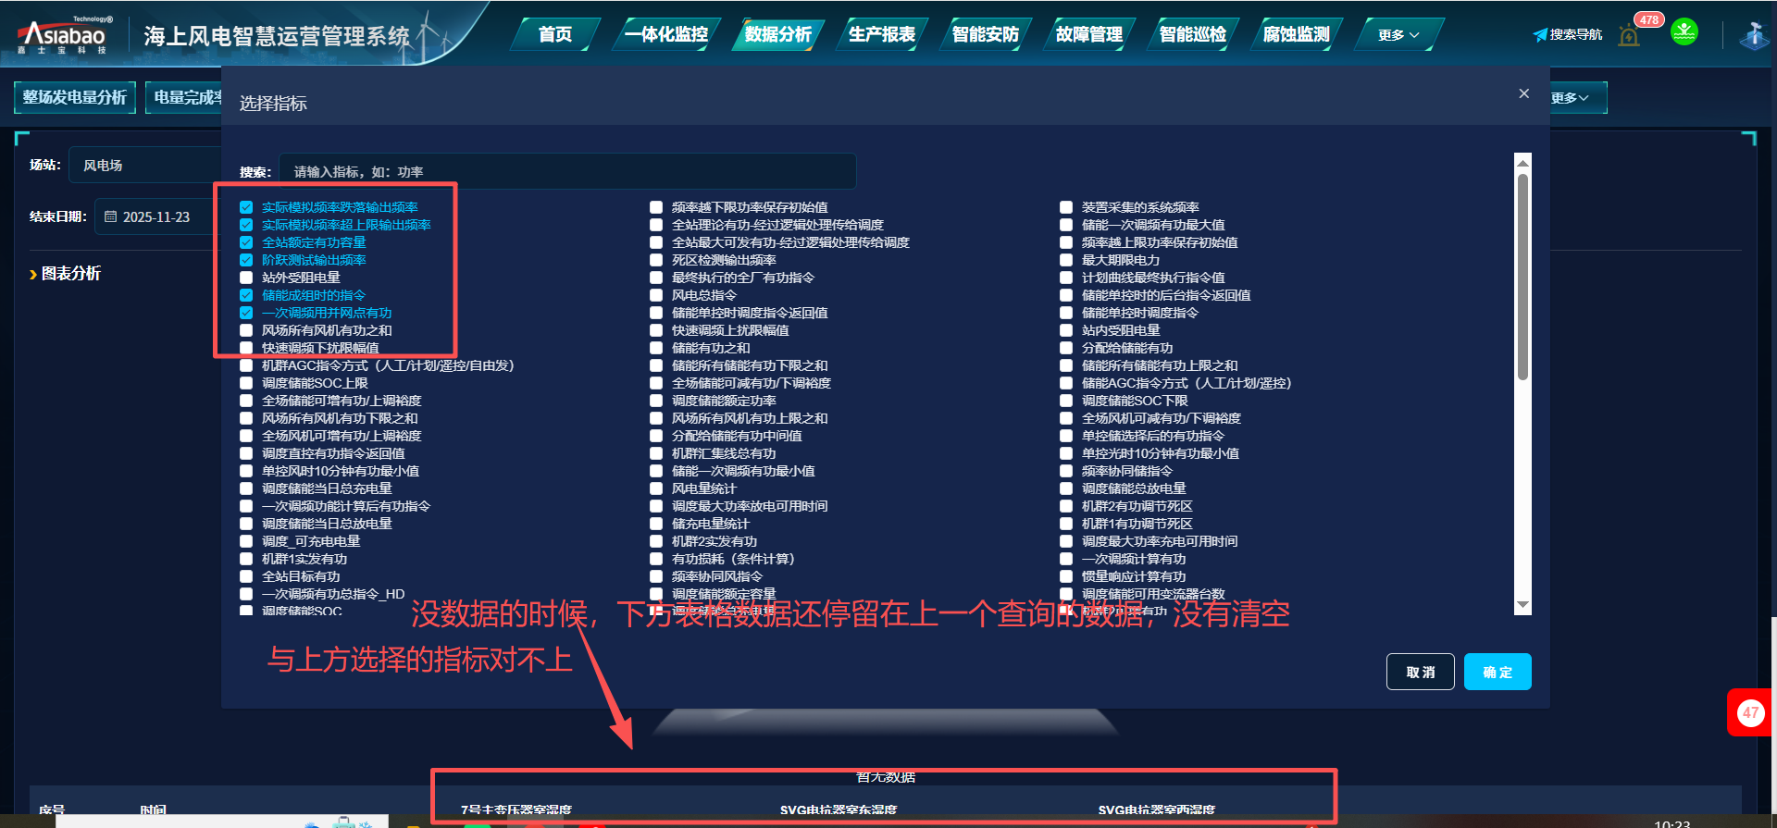Click the 搜索 indicator input field
This screenshot has height=828, width=1777.
tap(566, 172)
